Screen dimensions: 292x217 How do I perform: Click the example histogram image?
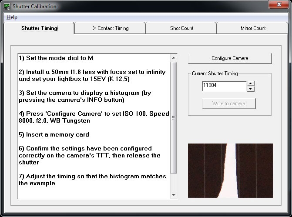(230, 170)
